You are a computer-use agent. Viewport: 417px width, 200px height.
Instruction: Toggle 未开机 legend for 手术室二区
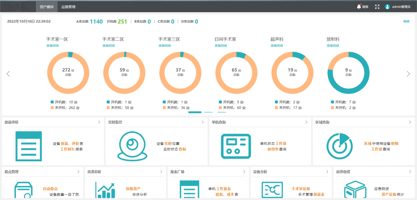(108, 108)
